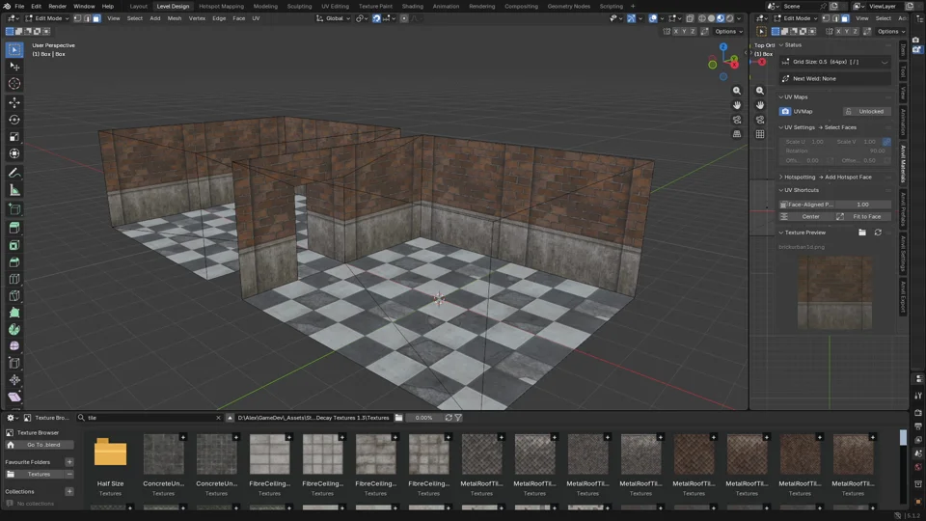Switch to rendered viewport shading

(730, 18)
